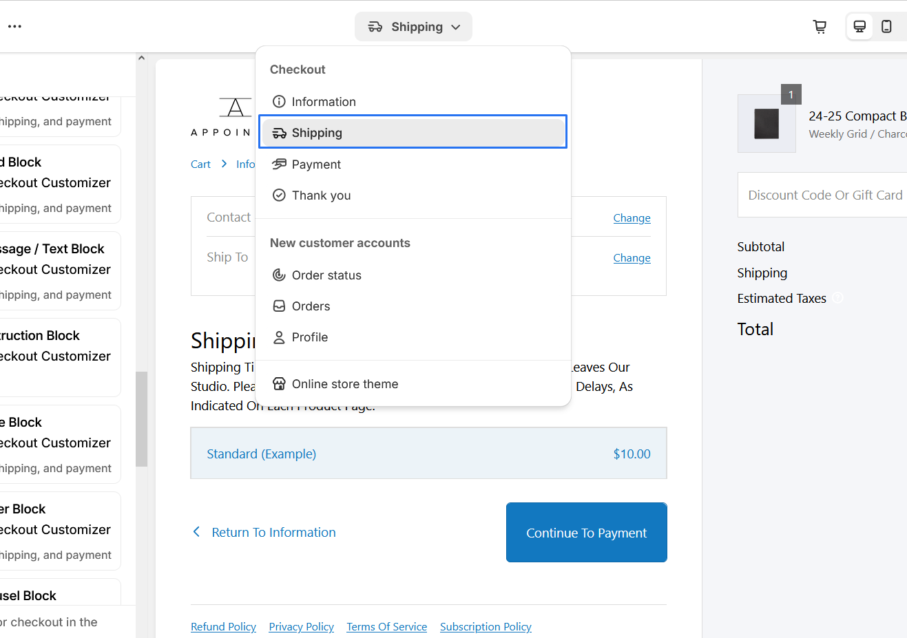Image resolution: width=907 pixels, height=638 pixels.
Task: Go to Orders page in menu
Action: [x=311, y=306]
